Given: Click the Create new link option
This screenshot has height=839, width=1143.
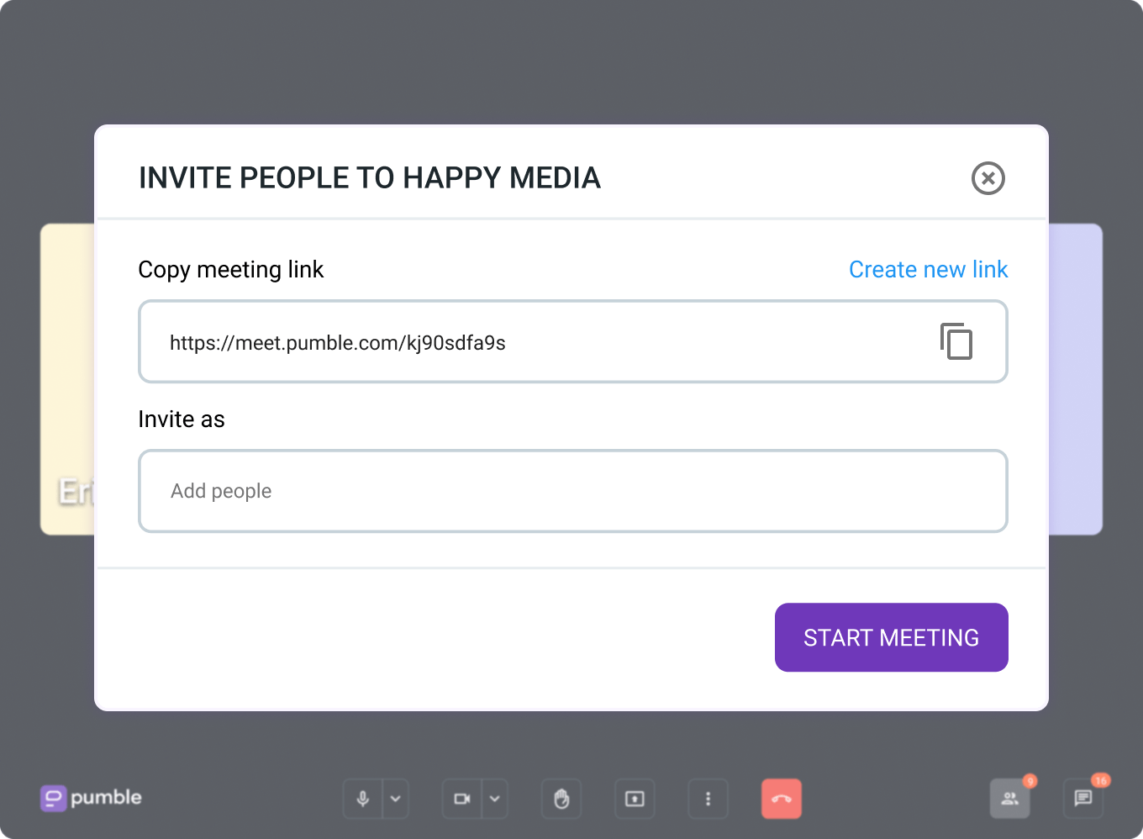Looking at the screenshot, I should (x=928, y=270).
